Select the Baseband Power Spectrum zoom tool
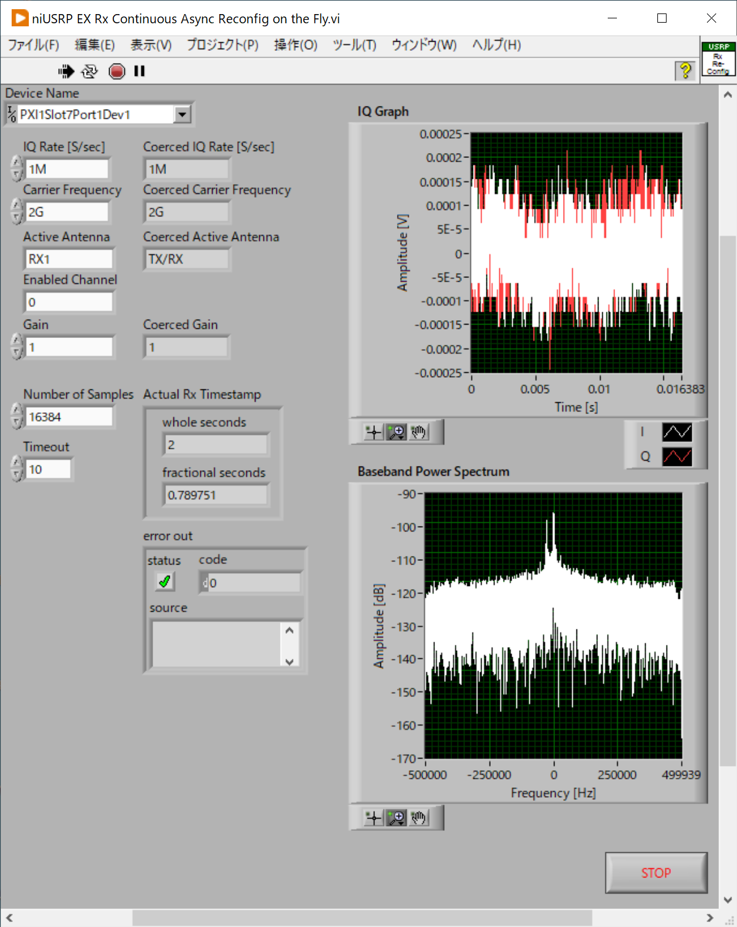The width and height of the screenshot is (737, 927). tap(396, 817)
